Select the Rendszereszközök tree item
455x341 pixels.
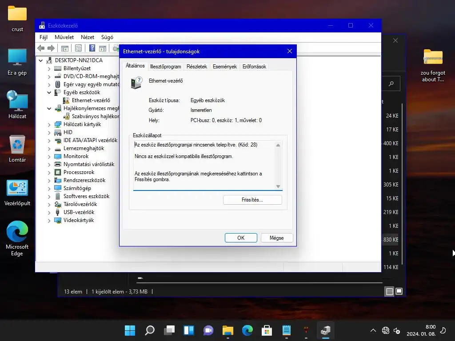[x=84, y=180]
